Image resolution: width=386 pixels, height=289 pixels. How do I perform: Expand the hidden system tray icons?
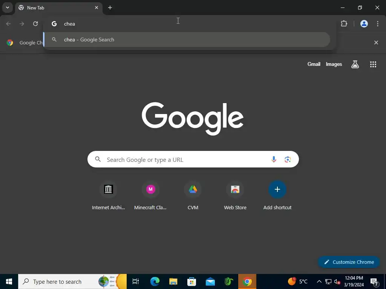coord(319,281)
